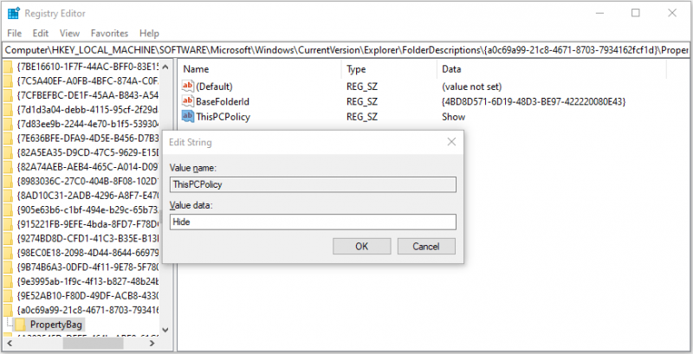This screenshot has width=693, height=354.
Task: Select the {a0c69a99-21c8-4671 key folder icon
Action: 8,310
